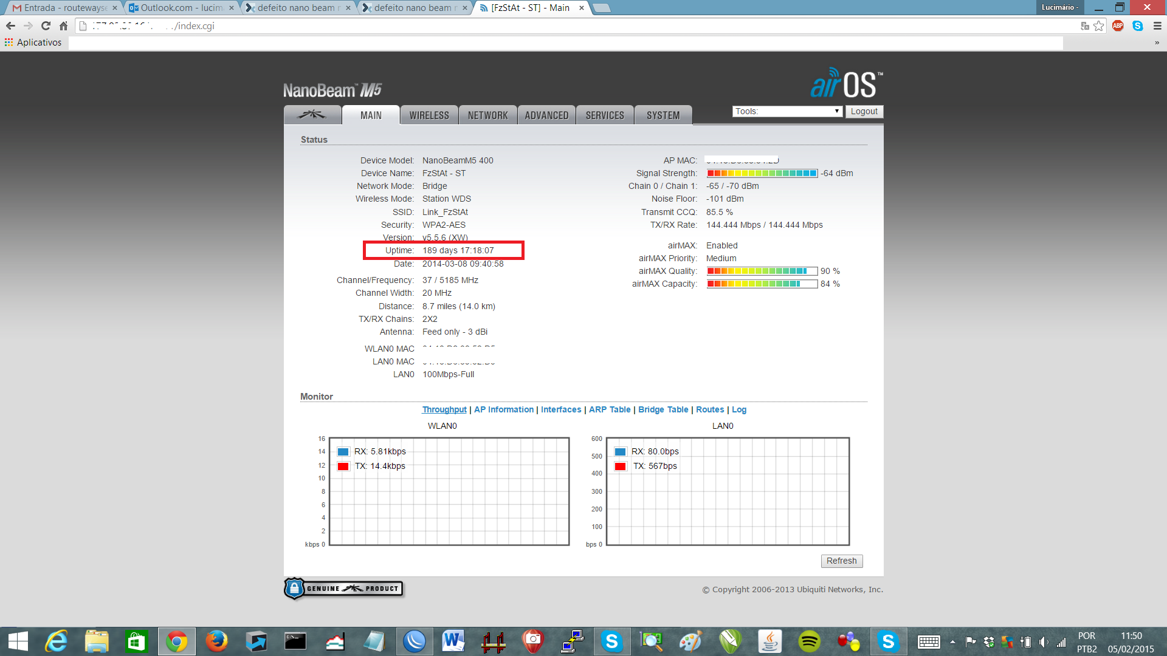
Task: Click the browser address bar
Action: 547,26
